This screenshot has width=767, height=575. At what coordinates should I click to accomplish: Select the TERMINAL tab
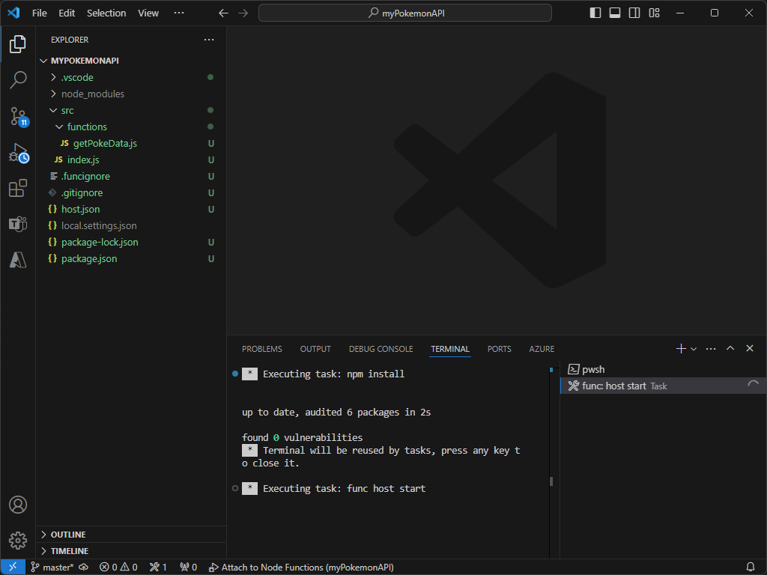(450, 349)
